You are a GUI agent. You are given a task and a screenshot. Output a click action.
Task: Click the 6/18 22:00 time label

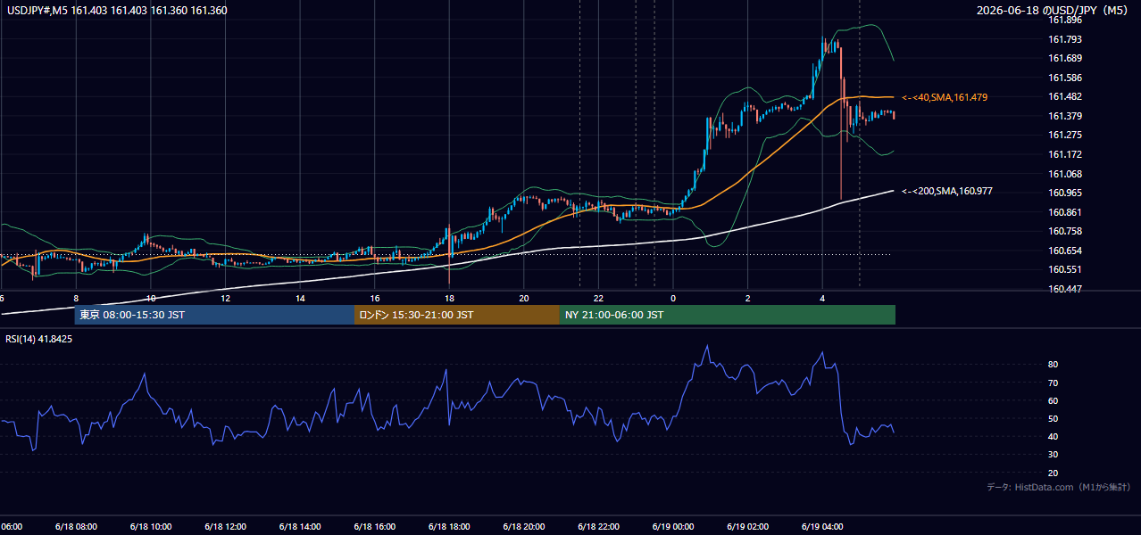(x=598, y=527)
